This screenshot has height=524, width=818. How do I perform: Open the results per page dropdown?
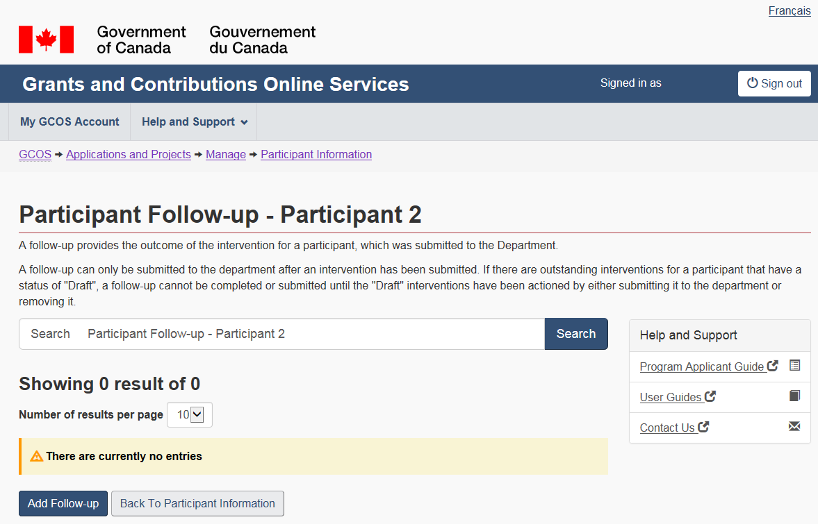pos(190,415)
